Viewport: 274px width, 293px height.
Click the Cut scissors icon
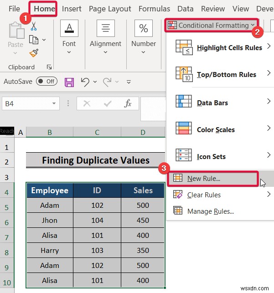pyautogui.click(x=34, y=26)
